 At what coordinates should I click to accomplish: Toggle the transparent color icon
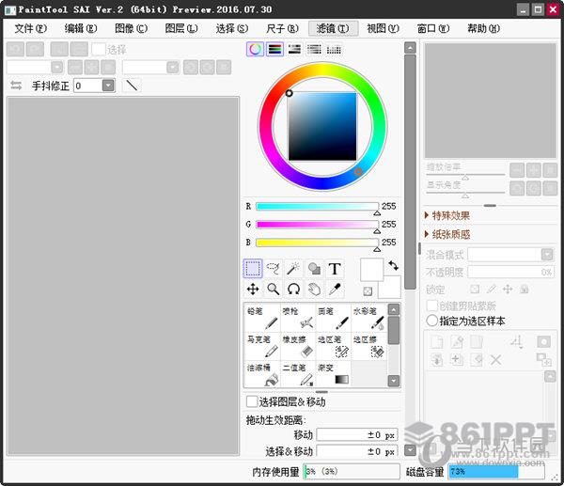point(368,291)
